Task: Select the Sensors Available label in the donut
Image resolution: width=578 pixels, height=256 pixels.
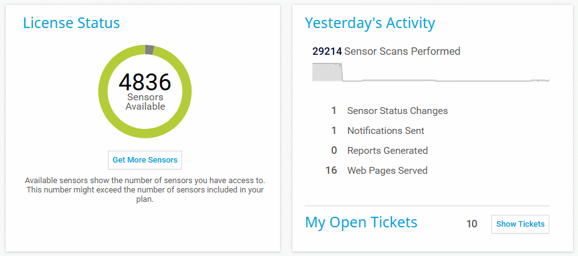Action: click(145, 102)
